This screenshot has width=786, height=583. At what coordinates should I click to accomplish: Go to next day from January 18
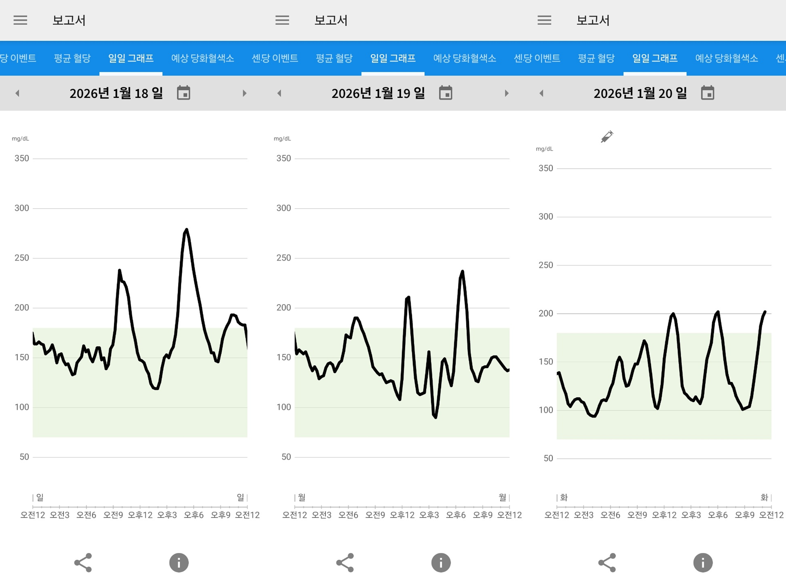tap(244, 93)
